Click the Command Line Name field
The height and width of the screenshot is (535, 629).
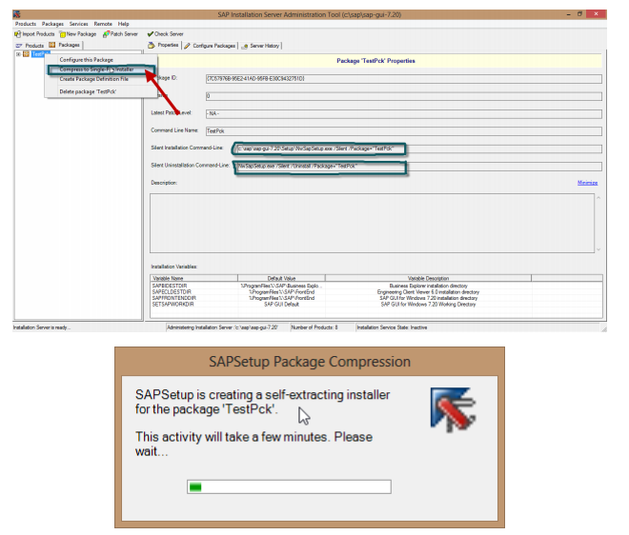(404, 131)
